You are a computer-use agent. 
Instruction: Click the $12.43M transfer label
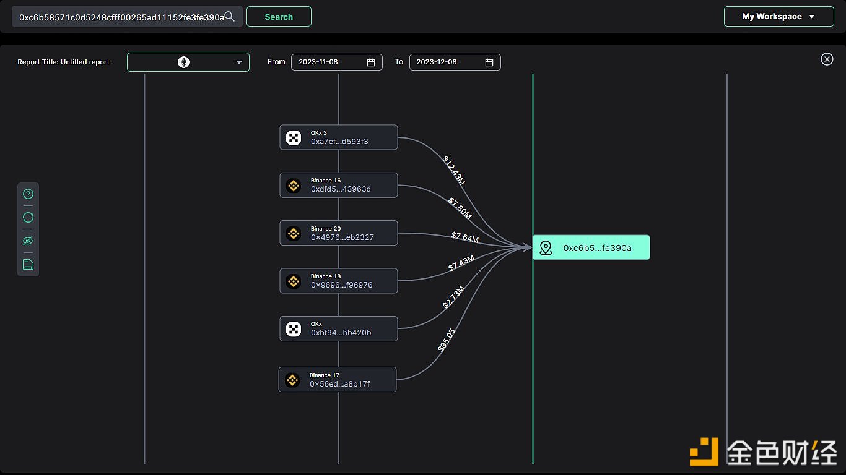coord(453,170)
